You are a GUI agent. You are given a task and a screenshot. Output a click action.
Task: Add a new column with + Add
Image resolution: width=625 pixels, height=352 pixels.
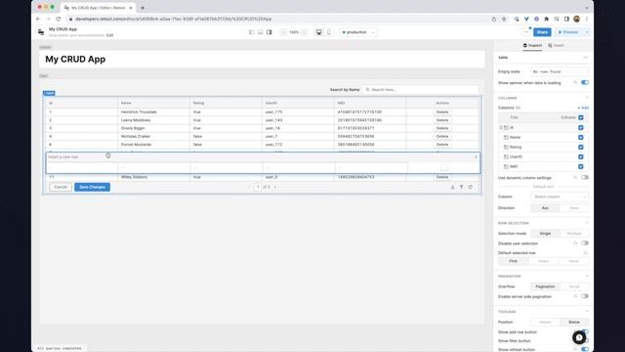583,108
